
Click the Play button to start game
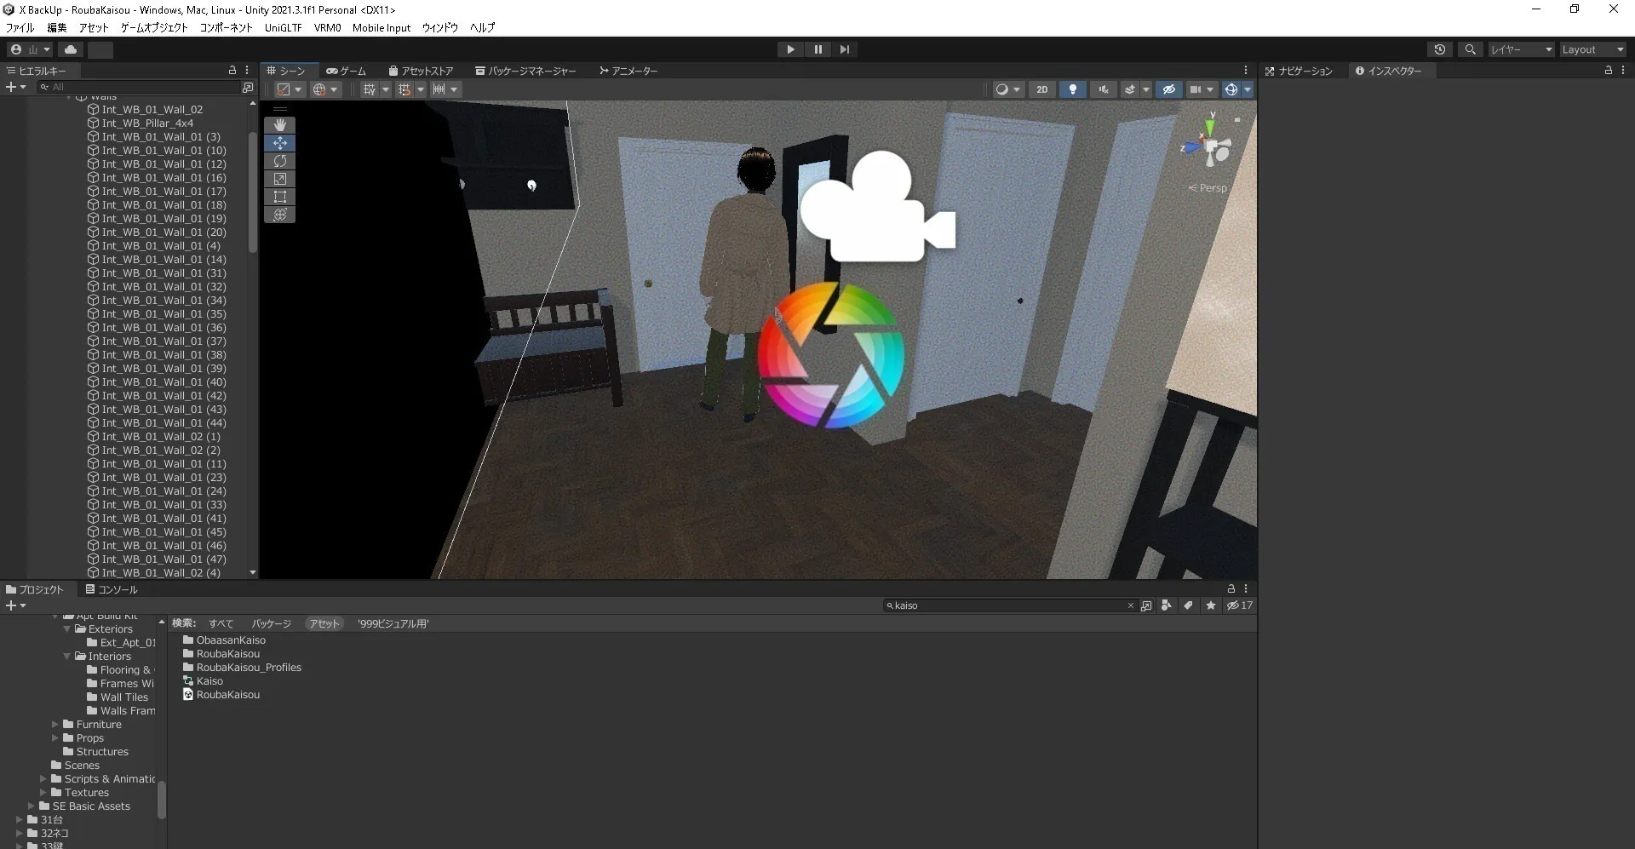[790, 49]
